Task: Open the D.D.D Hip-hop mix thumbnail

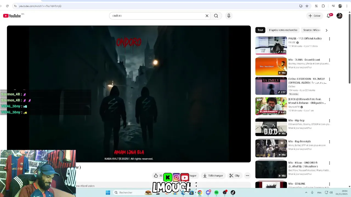Action: click(271, 127)
